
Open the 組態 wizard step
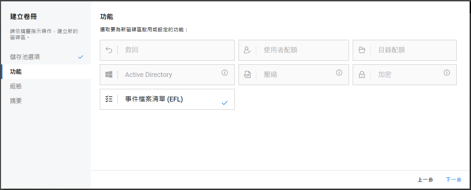click(16, 86)
